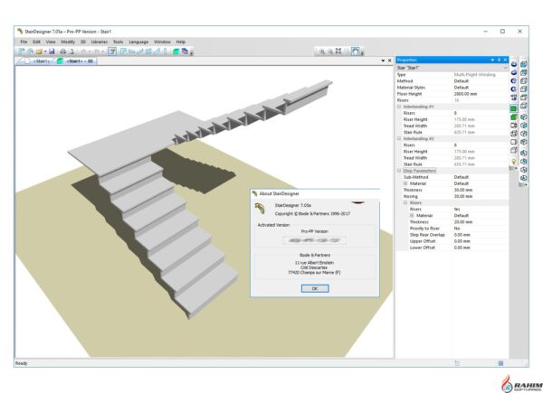Open the Help menu
The height and width of the screenshot is (393, 543).
181,42
